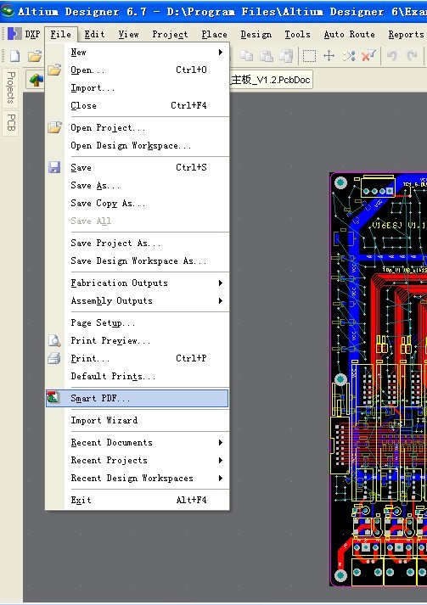This screenshot has width=427, height=605.
Task: Select Default Prints... entry
Action: (137, 376)
